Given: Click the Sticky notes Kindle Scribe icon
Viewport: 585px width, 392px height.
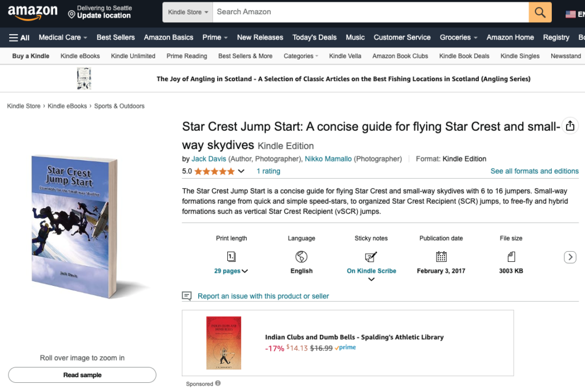Looking at the screenshot, I should (x=371, y=257).
